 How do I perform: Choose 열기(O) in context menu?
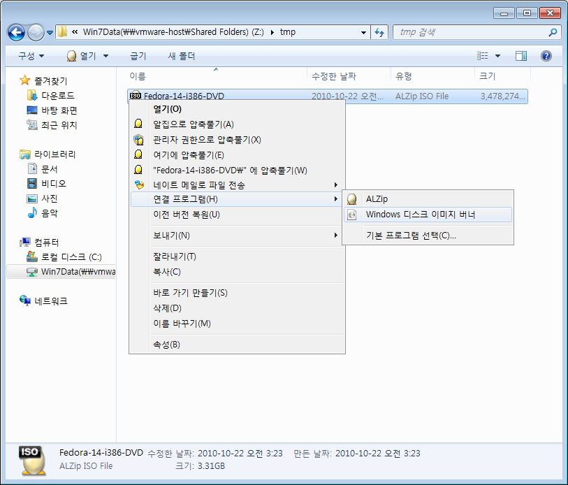click(x=237, y=109)
